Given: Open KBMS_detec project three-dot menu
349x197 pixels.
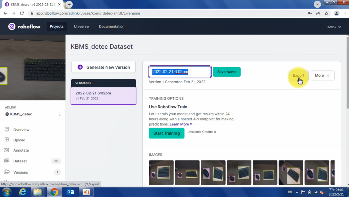Looking at the screenshot, I should pos(60,114).
